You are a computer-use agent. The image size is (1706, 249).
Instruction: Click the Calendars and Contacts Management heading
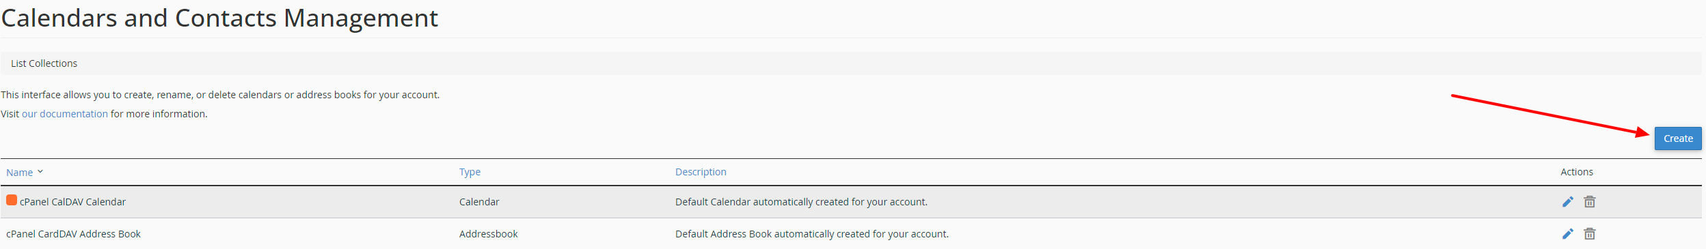(219, 18)
